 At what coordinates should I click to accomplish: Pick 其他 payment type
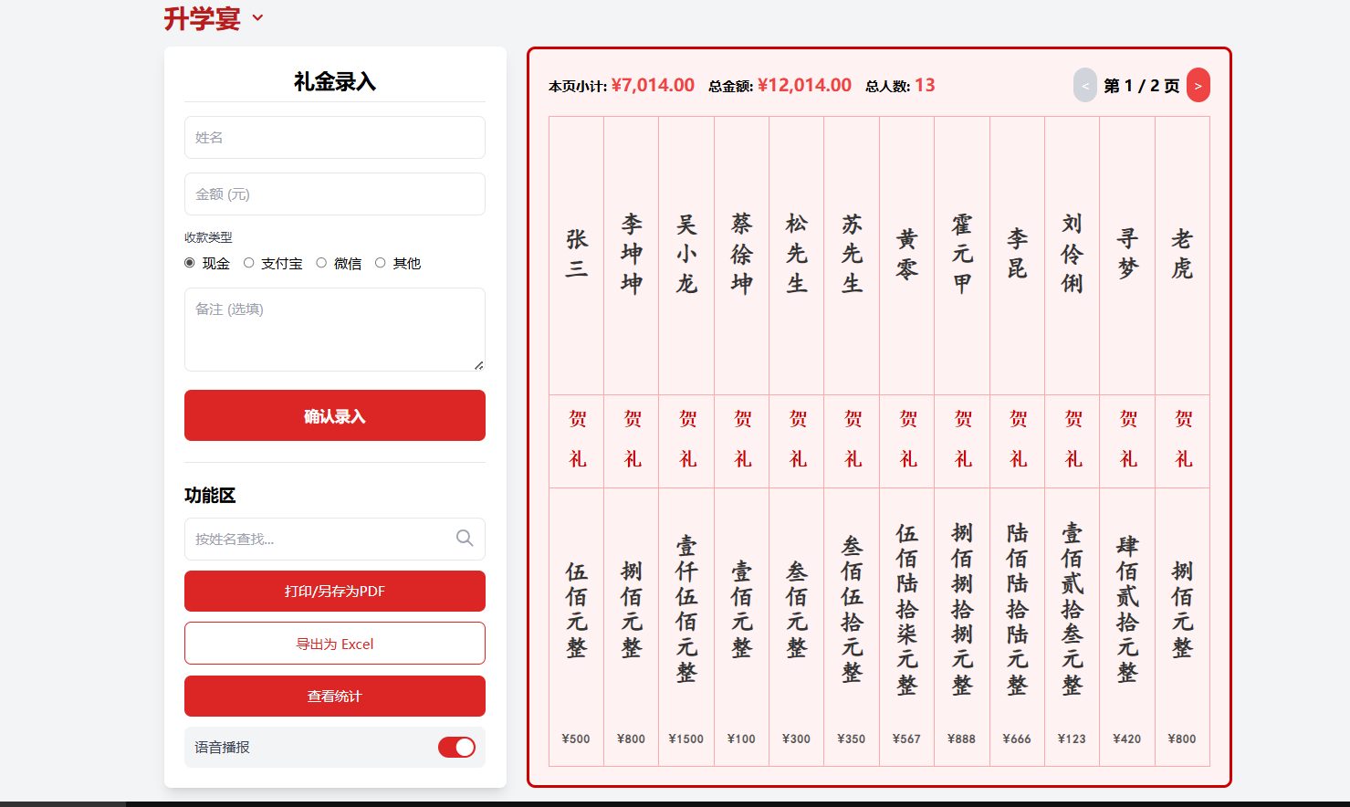click(381, 263)
